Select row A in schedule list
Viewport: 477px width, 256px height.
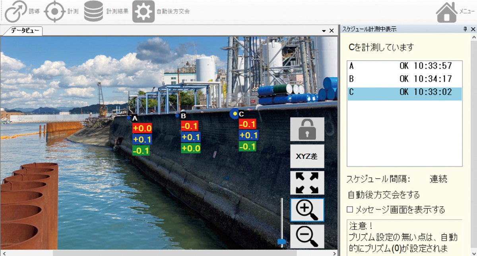tap(404, 66)
